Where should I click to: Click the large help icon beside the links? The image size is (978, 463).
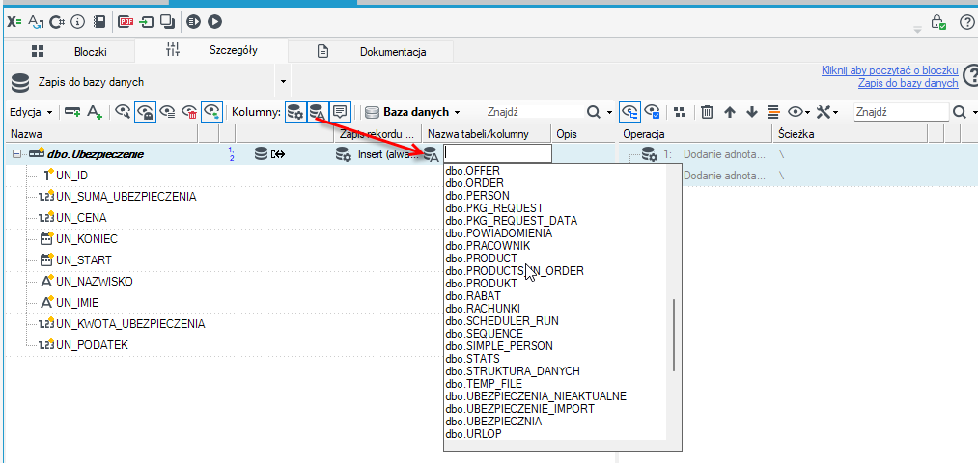(x=970, y=75)
